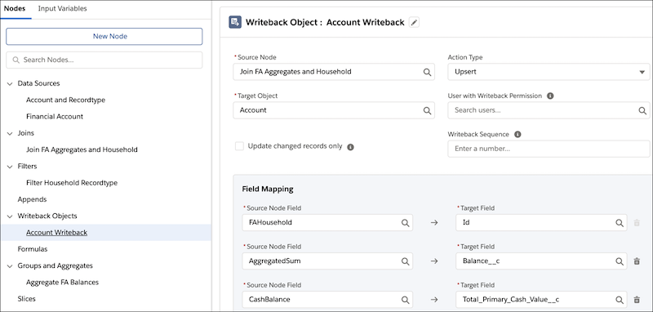Viewport: 653px width, 312px height.
Task: Collapse the Joins section
Action: [x=10, y=133]
